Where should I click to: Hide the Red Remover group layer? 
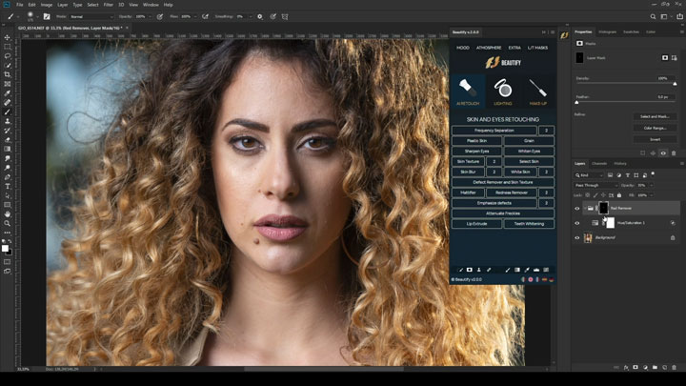coord(577,209)
